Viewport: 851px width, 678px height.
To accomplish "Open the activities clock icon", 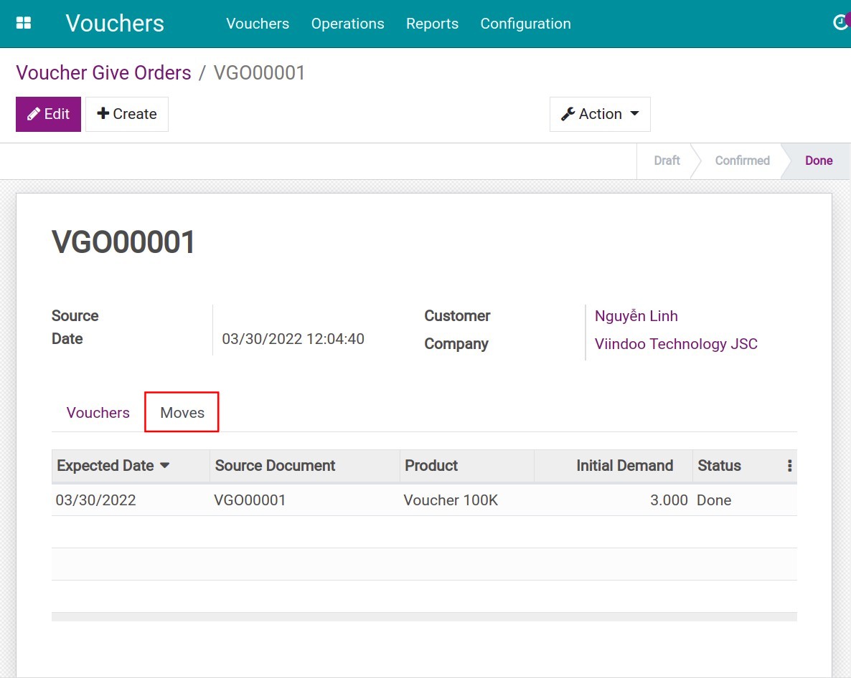I will (x=841, y=22).
